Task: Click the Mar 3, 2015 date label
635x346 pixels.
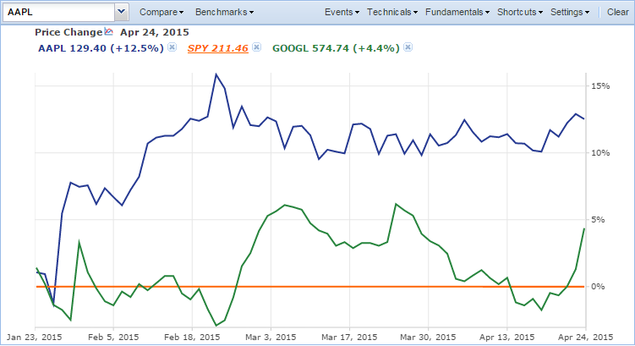Action: (271, 337)
